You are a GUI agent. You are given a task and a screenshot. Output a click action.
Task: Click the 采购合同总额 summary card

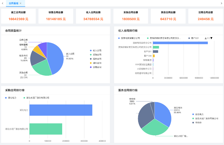tap(130, 16)
